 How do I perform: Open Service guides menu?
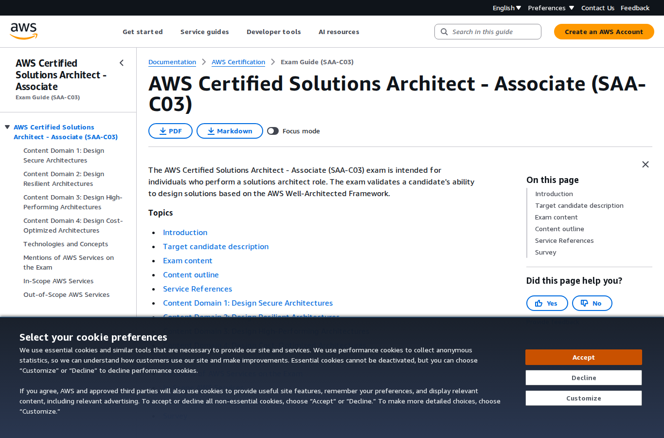[205, 32]
